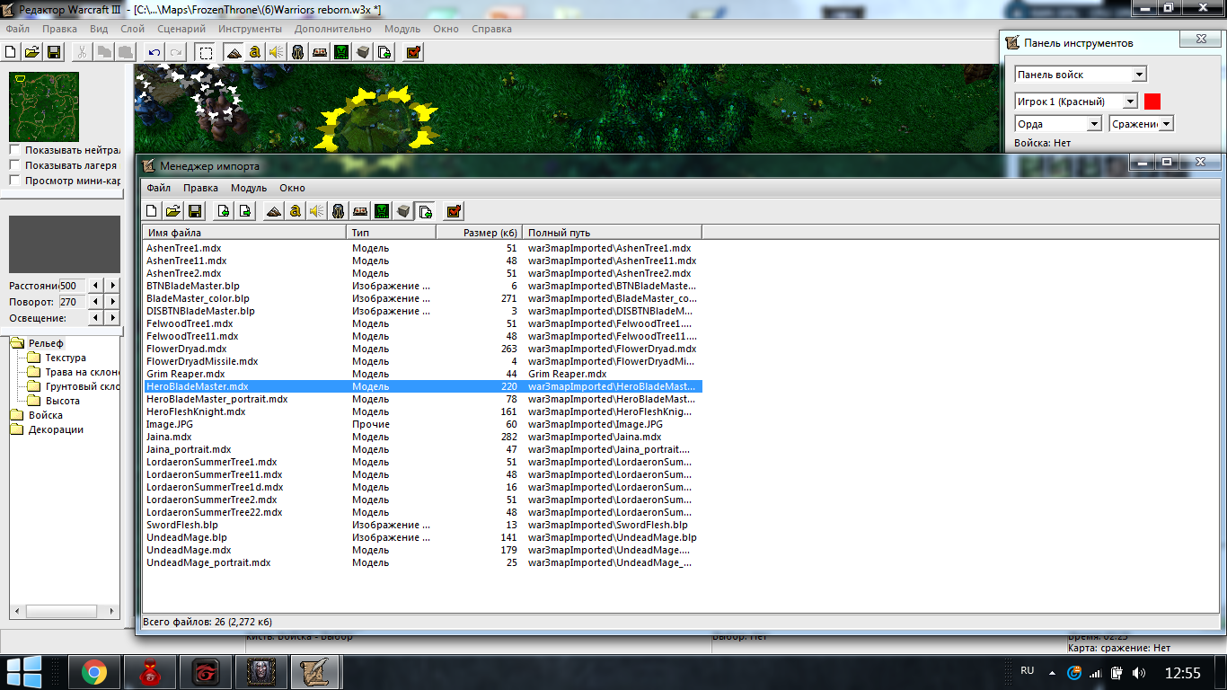Enable 'Показывать лагеря' checkbox
The width and height of the screenshot is (1227, 690).
pos(15,165)
